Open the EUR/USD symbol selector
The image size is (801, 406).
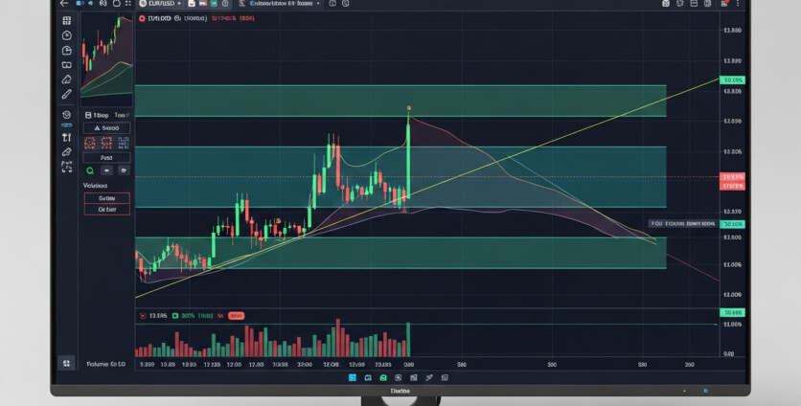tap(160, 3)
